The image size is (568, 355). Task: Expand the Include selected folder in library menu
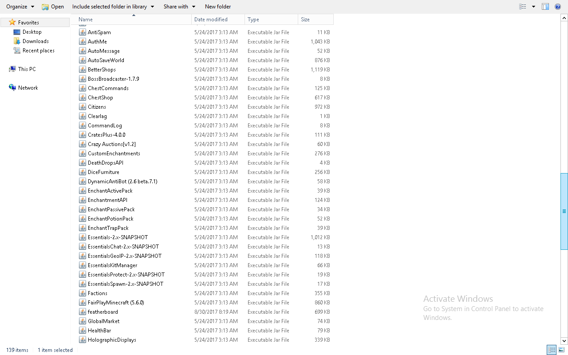pyautogui.click(x=113, y=7)
